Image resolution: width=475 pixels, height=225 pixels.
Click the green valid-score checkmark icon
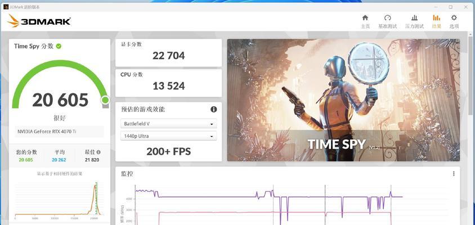[59, 46]
